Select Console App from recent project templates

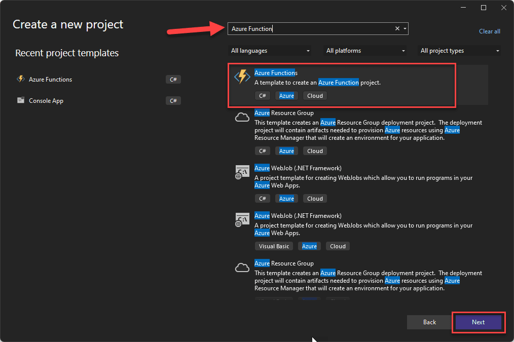(x=46, y=101)
